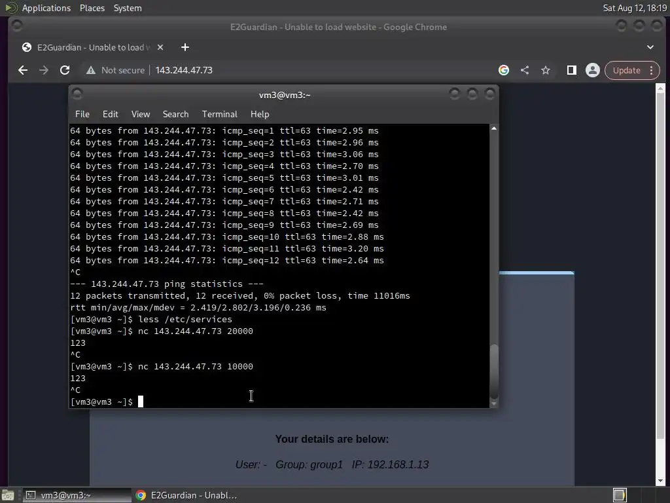Click 'nc 143.244.47.73 20000' command text
The image size is (670, 503).
[195, 331]
